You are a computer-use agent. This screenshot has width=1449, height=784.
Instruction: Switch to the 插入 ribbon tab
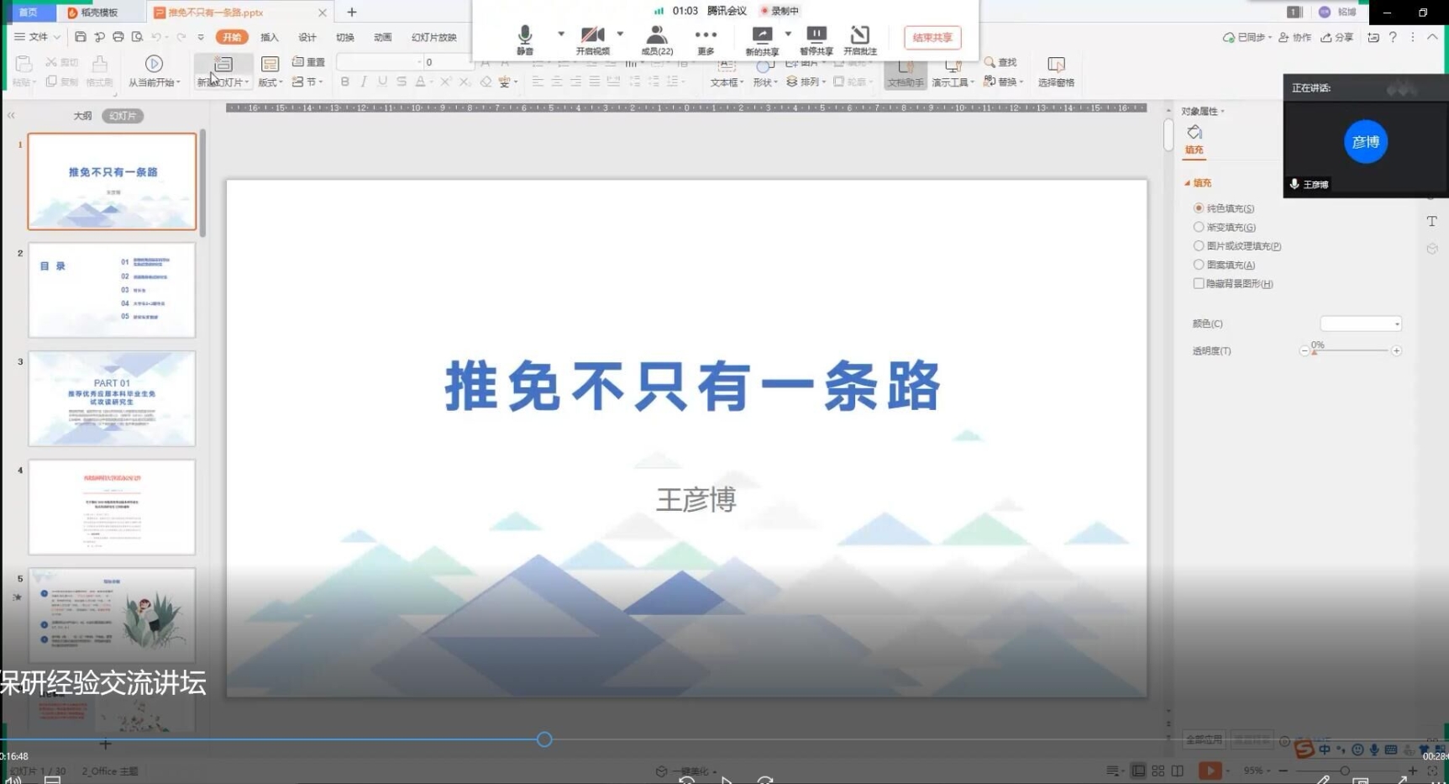pos(270,37)
